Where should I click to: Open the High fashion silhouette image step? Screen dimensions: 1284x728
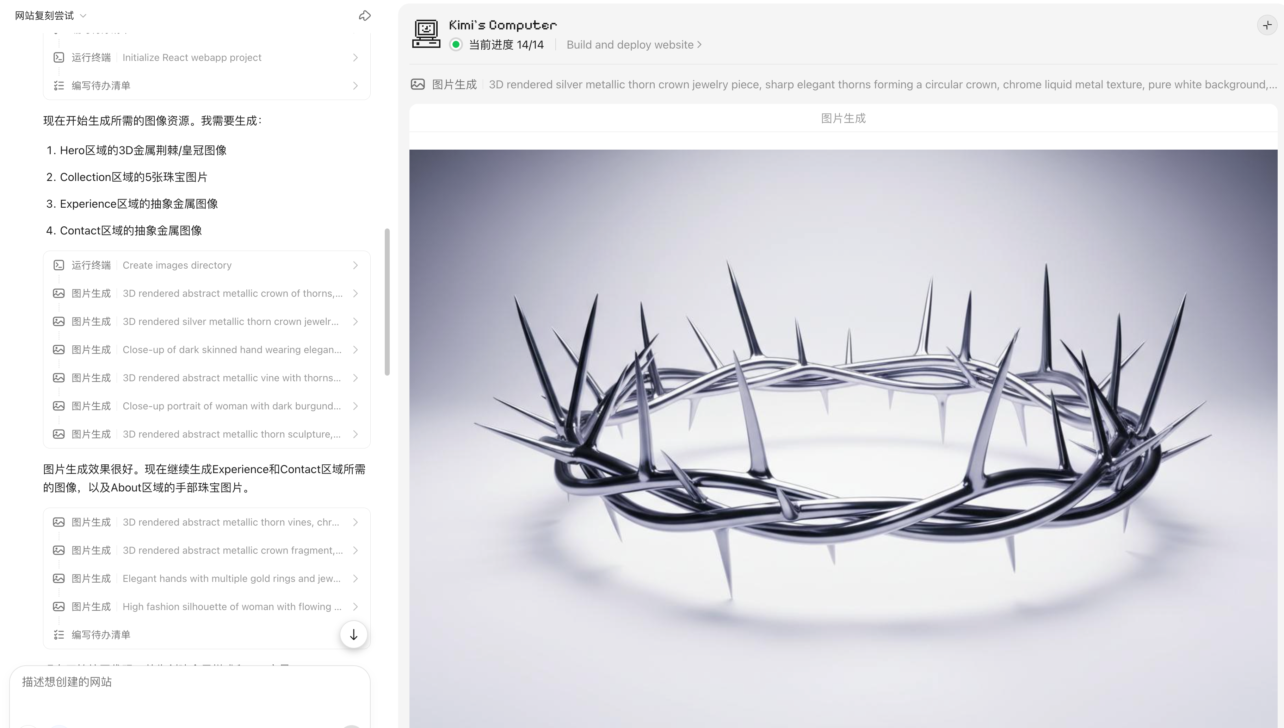pyautogui.click(x=207, y=607)
